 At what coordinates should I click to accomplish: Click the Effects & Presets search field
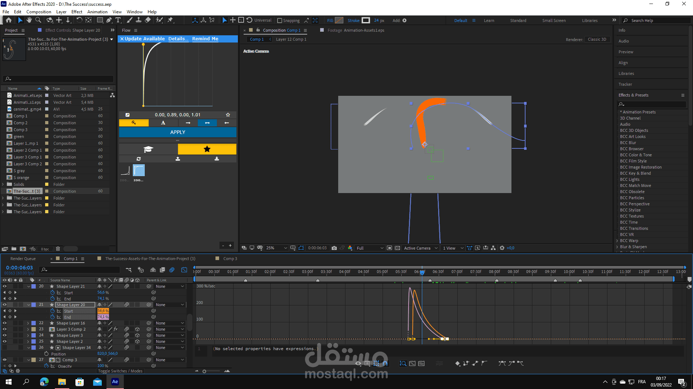click(x=653, y=104)
